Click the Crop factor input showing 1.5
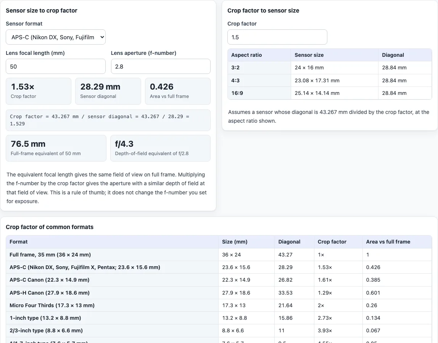Image resolution: width=438 pixels, height=343 pixels. 277,37
